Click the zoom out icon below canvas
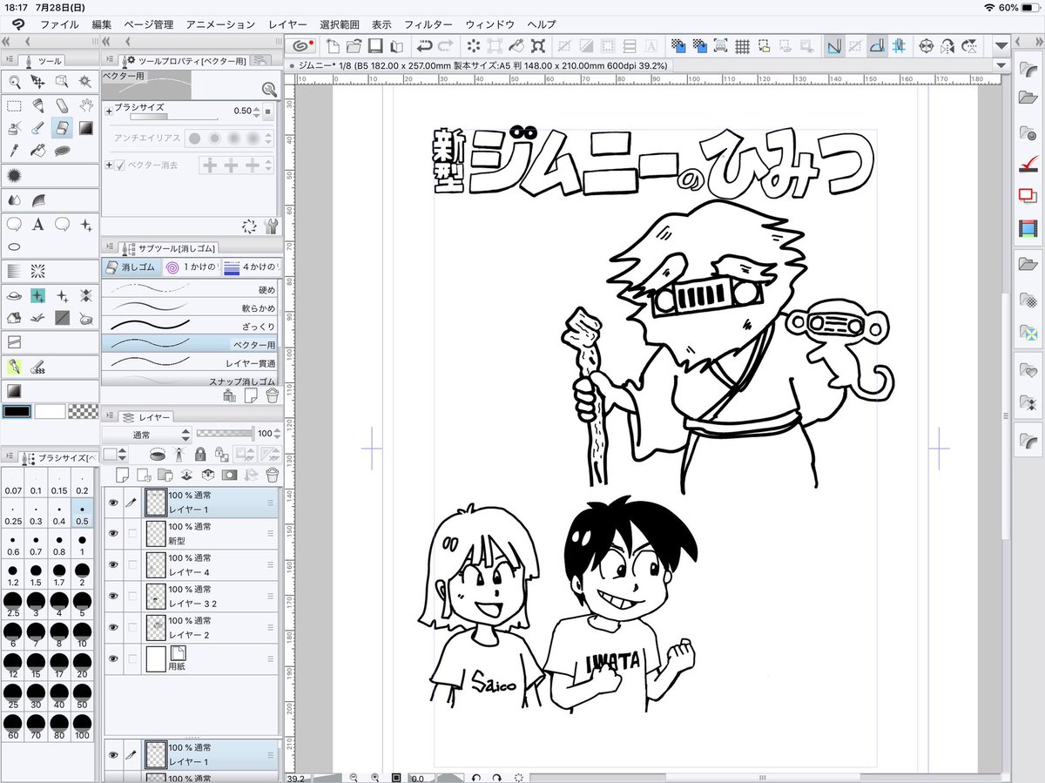 [x=354, y=777]
